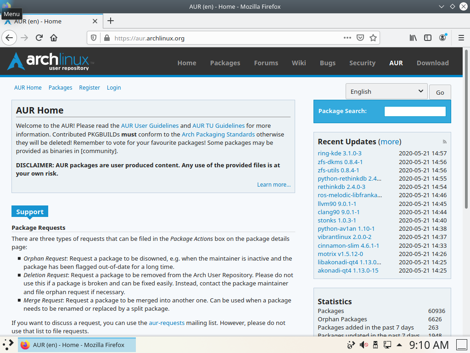This screenshot has height=353, width=470.
Task: Open Wiki in the top navigation
Action: [299, 63]
